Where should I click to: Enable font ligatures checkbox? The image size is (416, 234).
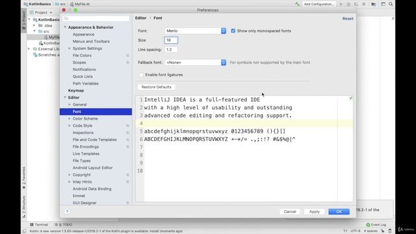(141, 75)
